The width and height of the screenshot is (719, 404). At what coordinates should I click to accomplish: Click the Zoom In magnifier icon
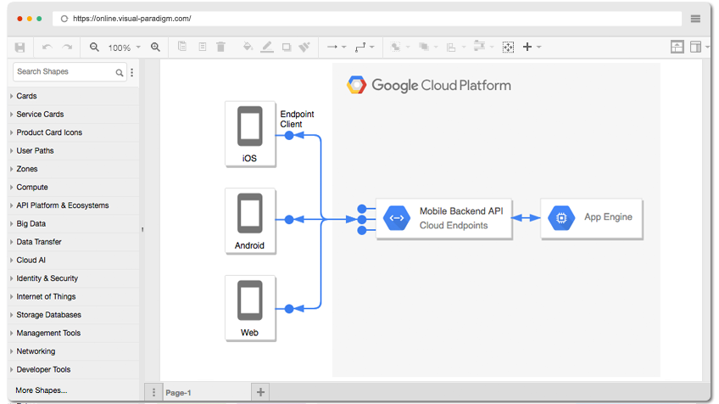tap(155, 48)
